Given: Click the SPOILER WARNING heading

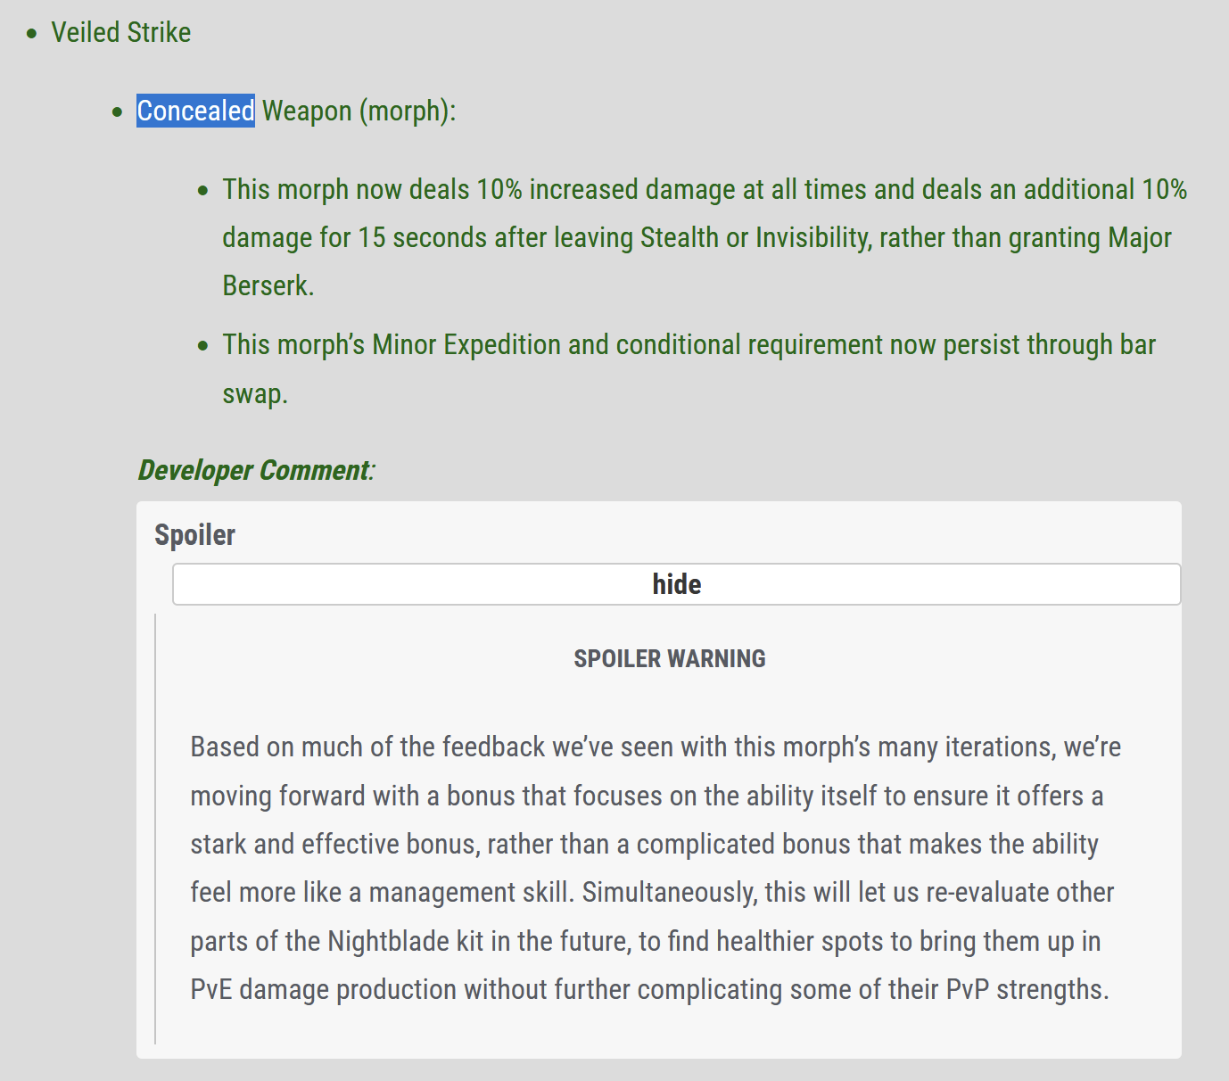Looking at the screenshot, I should (670, 658).
